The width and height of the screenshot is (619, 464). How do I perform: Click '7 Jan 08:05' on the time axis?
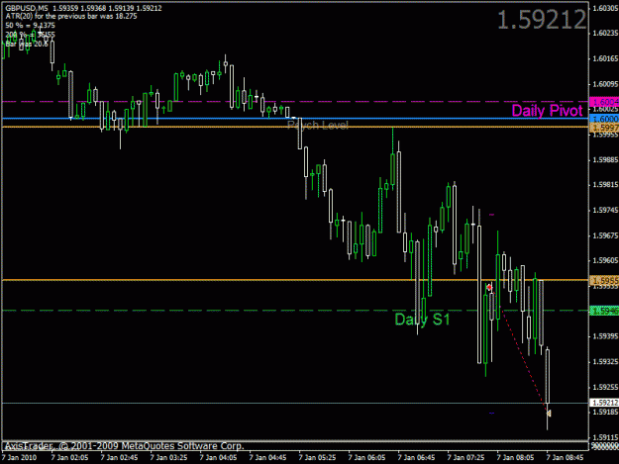click(515, 457)
